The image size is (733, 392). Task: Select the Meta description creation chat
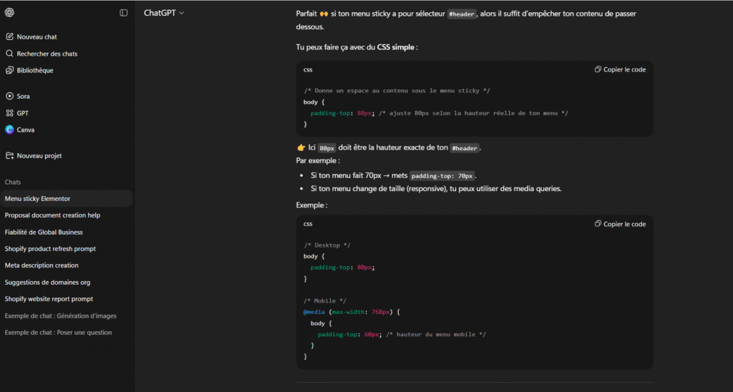pyautogui.click(x=42, y=265)
